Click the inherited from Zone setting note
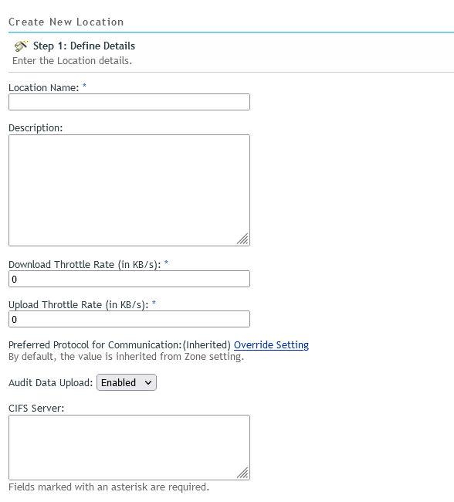Viewport: 454px width, 502px height. coord(126,357)
